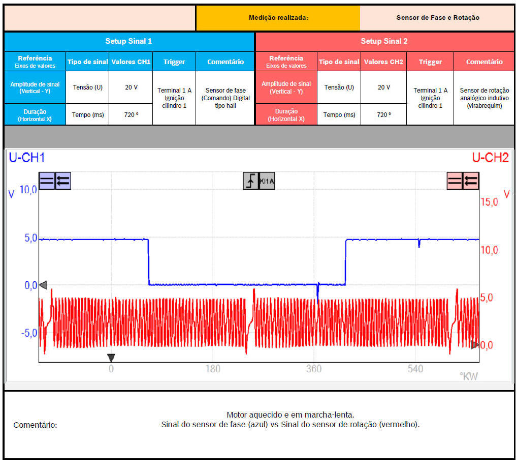Screen dimensions: 517x472
Task: Select the black trigger position marker above 0
Action: 111,358
